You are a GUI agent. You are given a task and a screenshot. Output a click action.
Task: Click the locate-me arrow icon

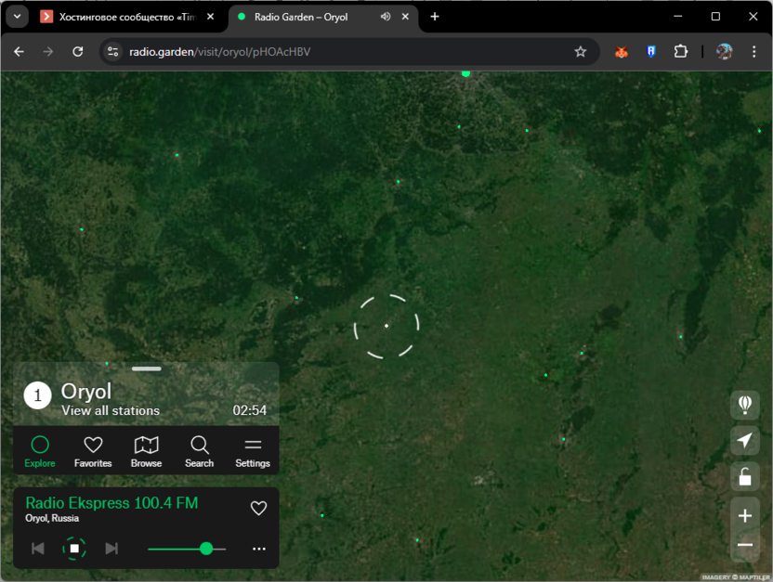[x=744, y=441]
